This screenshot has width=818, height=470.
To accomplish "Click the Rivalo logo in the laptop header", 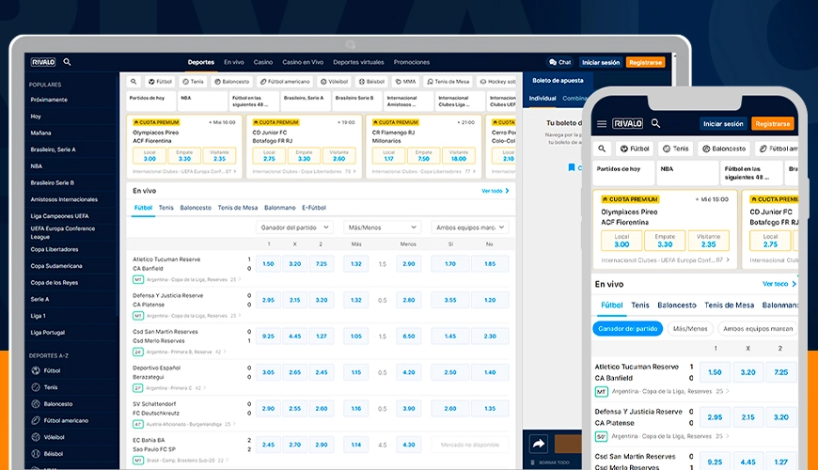I will 42,62.
